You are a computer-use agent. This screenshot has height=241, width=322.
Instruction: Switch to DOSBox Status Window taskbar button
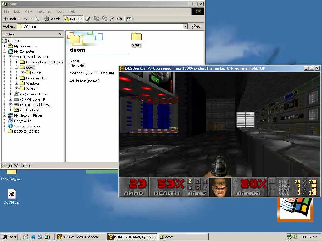tap(81, 237)
